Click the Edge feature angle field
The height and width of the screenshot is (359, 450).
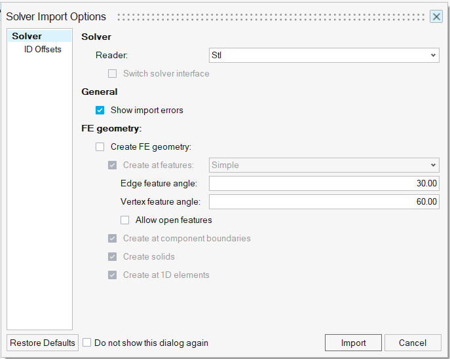tap(324, 183)
